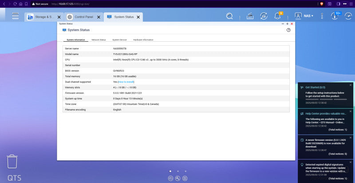Open the Help Center notification title
Image resolution: width=355 pixels, height=183 pixels.
326,114
